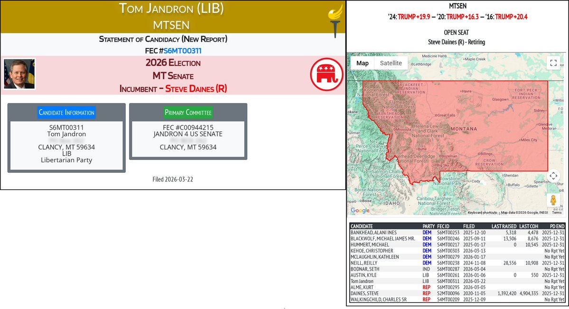The width and height of the screenshot is (569, 309).
Task: Open FEC ID S6MT00311 link
Action: tap(182, 51)
